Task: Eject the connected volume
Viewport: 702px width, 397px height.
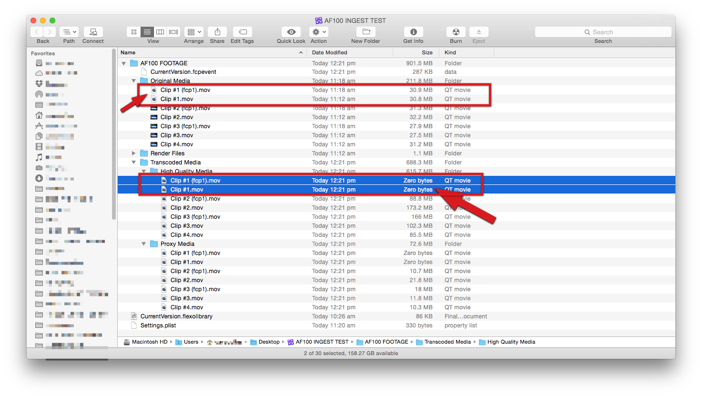Action: (478, 32)
